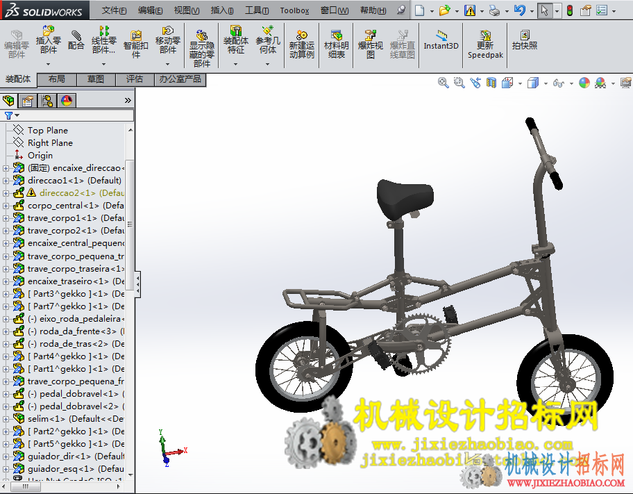Click the Select cursor tool
Image resolution: width=633 pixels, height=494 pixels.
(x=545, y=10)
